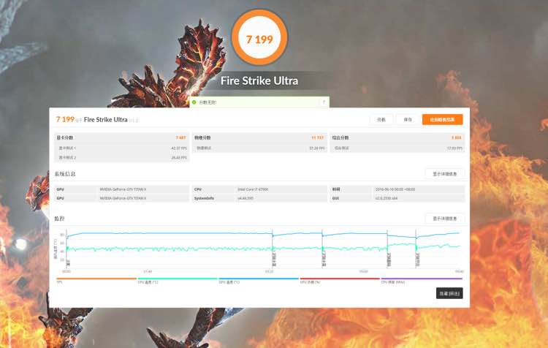Click the 7 199 score in orange circle
The height and width of the screenshot is (348, 548).
pyautogui.click(x=259, y=39)
